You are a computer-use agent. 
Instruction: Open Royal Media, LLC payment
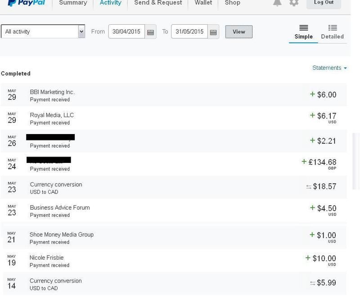[x=52, y=115]
